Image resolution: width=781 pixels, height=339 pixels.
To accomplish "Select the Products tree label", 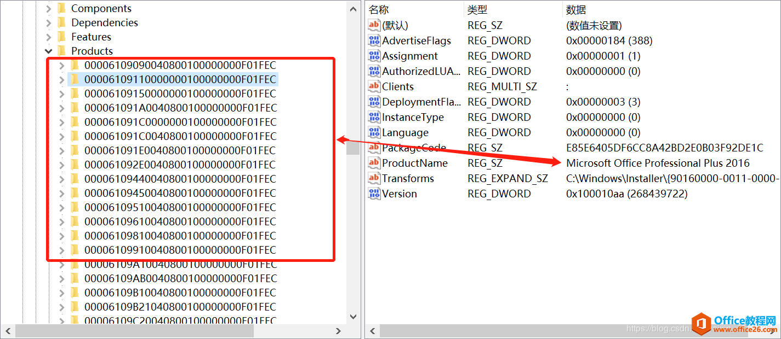I will point(92,51).
